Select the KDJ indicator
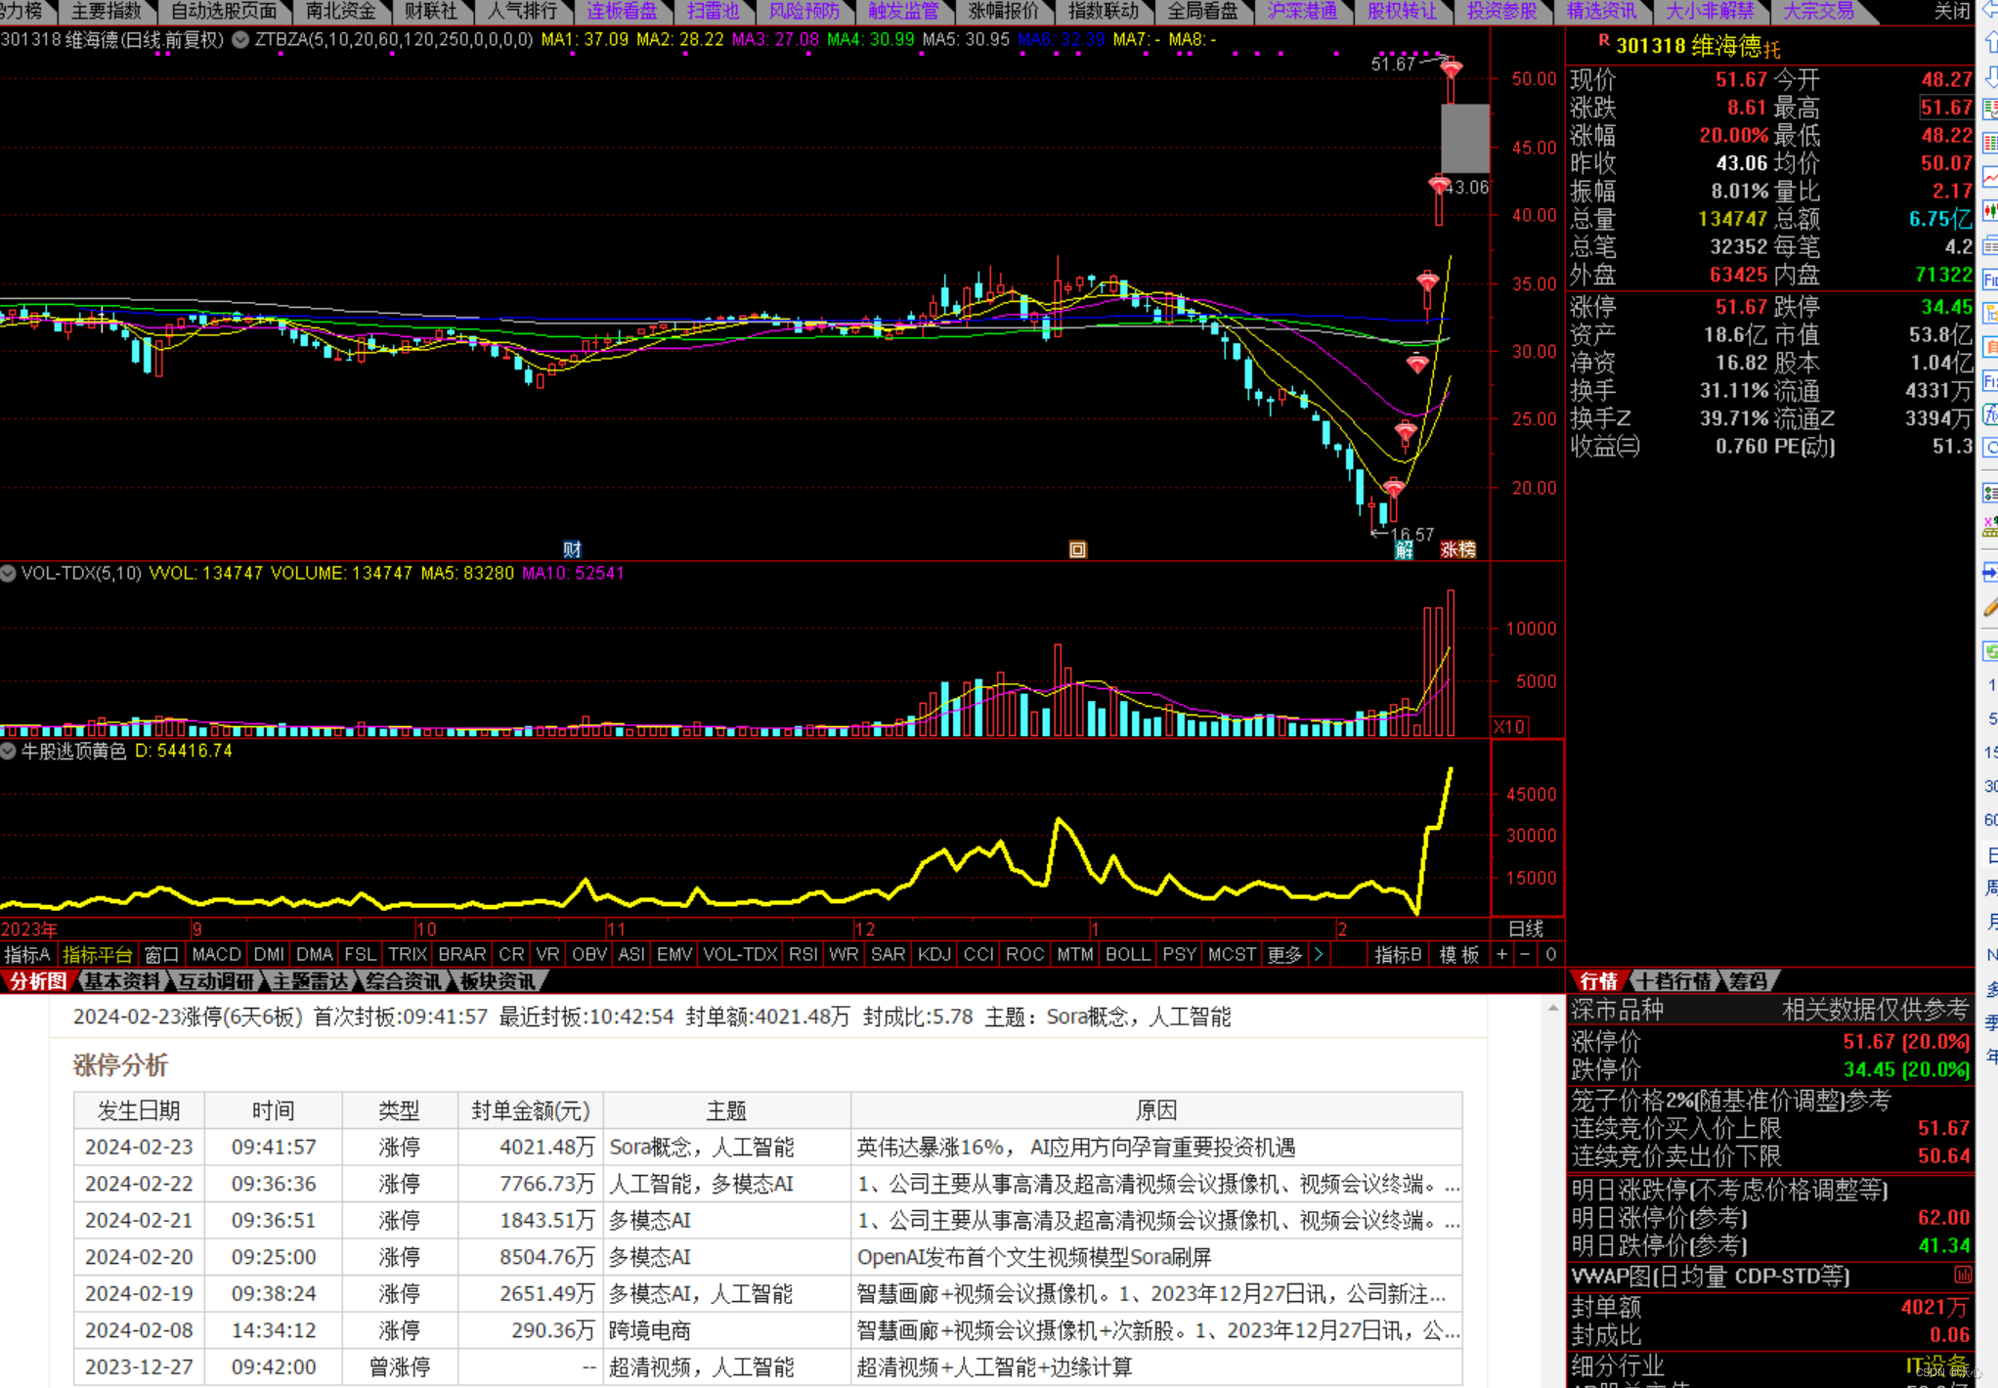1998x1388 pixels. [934, 954]
